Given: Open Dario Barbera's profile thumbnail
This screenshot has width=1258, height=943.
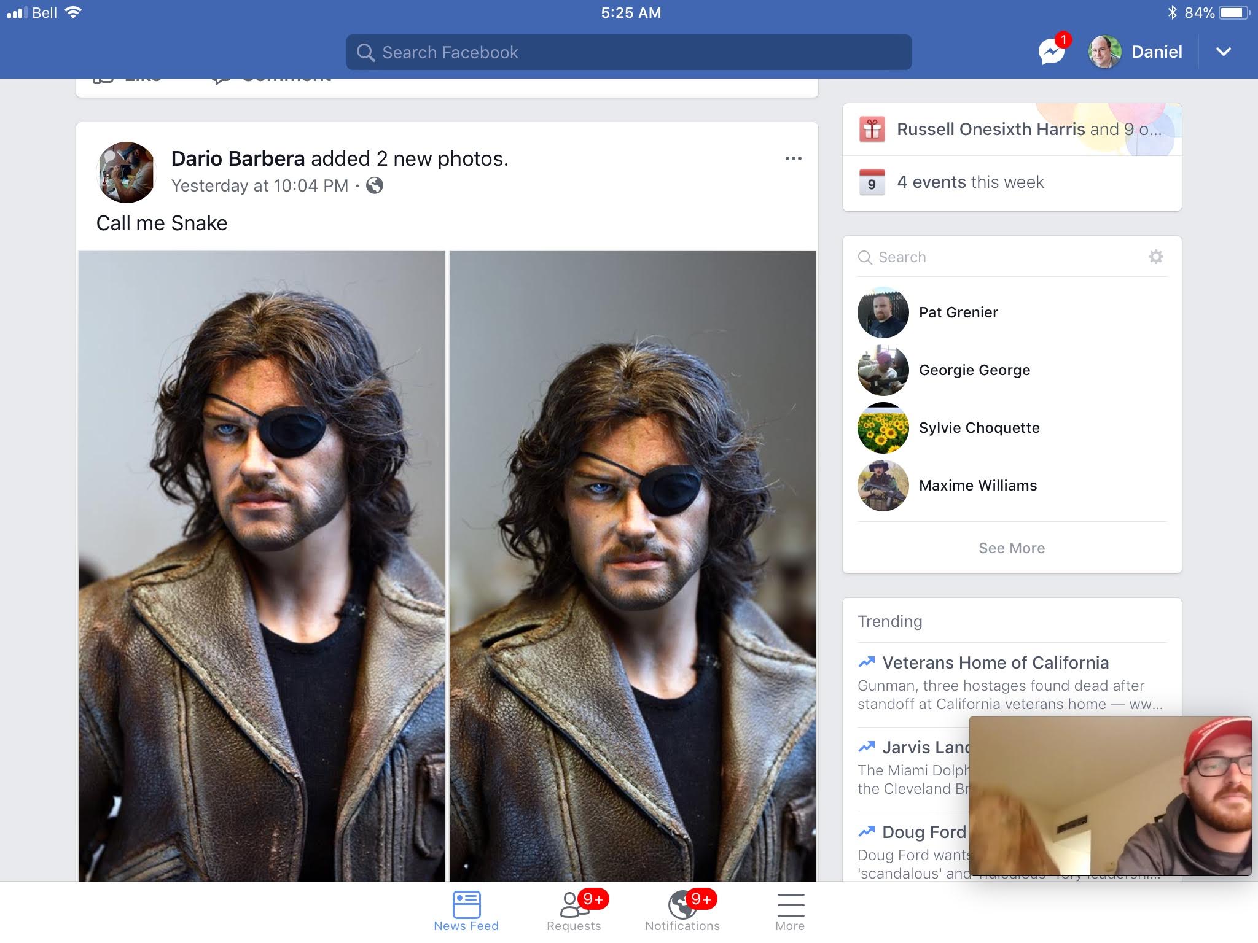Looking at the screenshot, I should pyautogui.click(x=127, y=173).
